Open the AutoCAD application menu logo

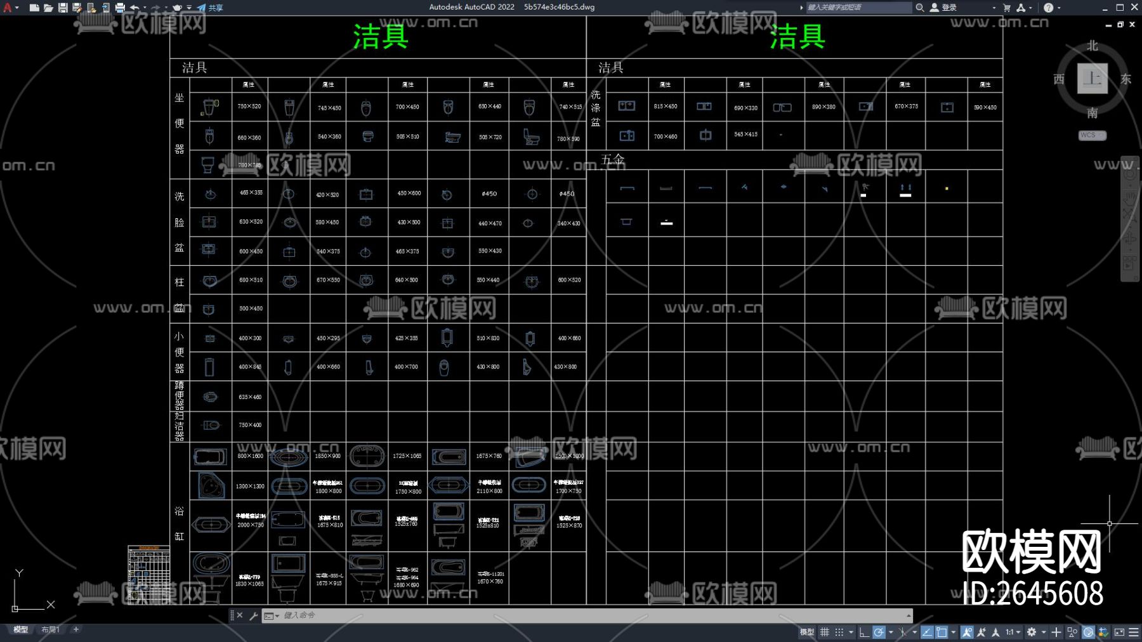(8, 8)
